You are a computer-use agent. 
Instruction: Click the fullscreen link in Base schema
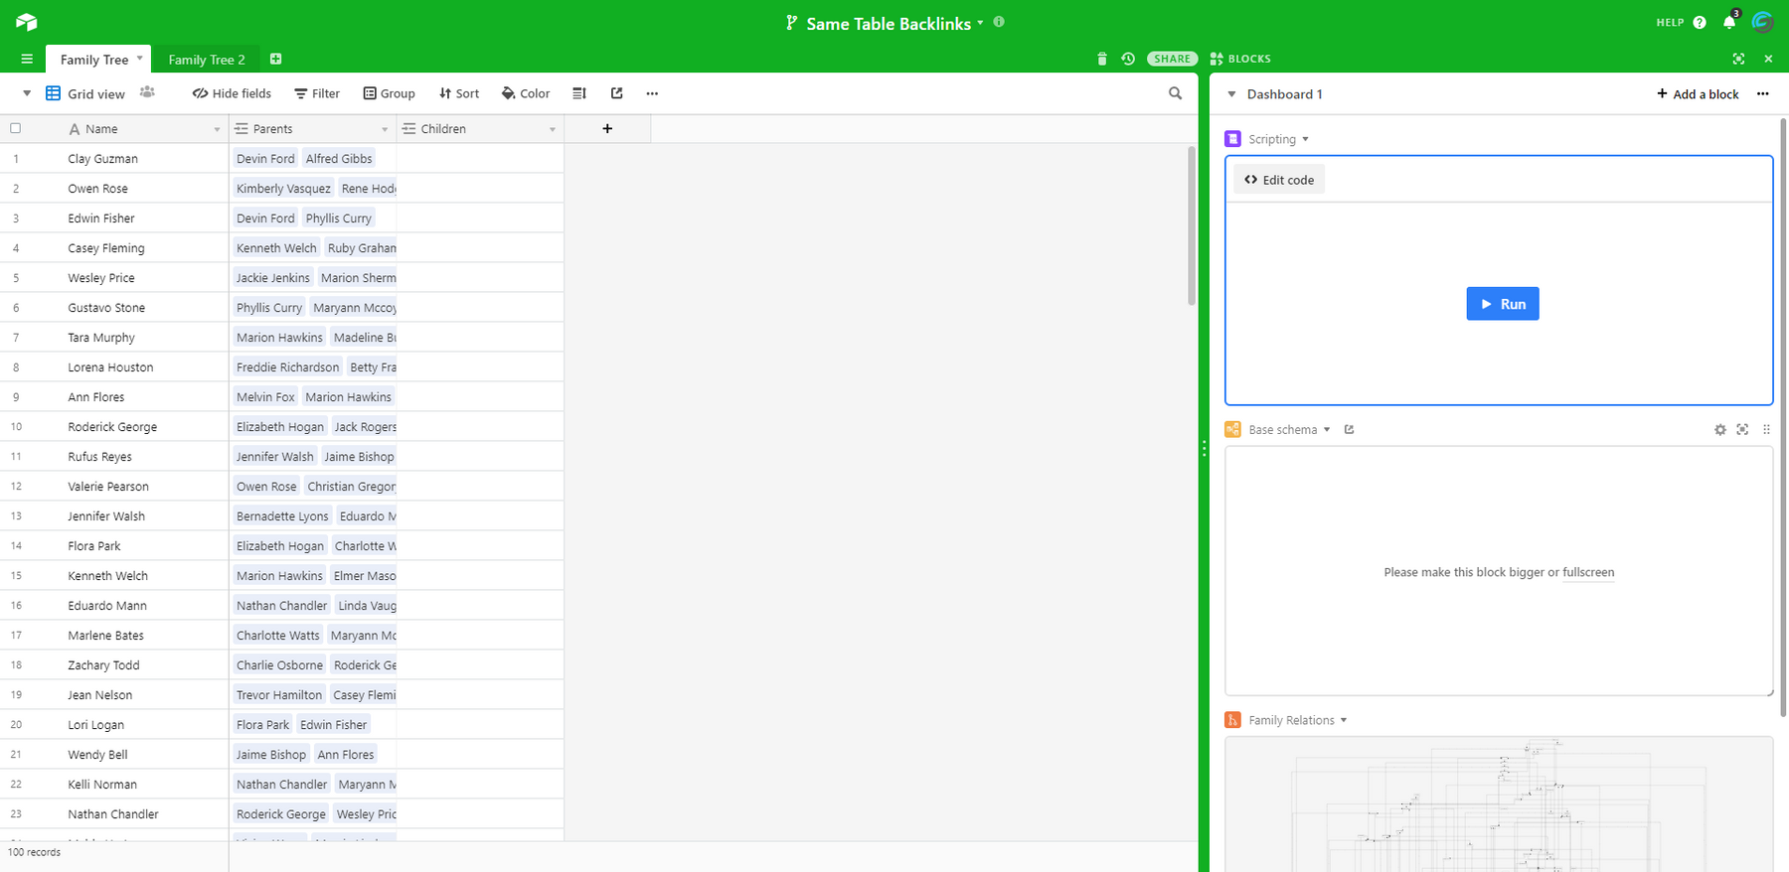click(1587, 573)
